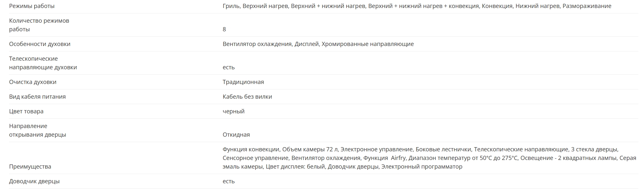Select the 'Направление открывания дверцы' label
Viewport: 640px width, 189px height.
tap(37, 130)
